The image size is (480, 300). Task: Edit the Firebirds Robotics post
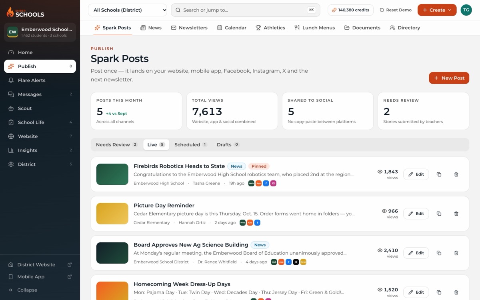pyautogui.click(x=416, y=174)
